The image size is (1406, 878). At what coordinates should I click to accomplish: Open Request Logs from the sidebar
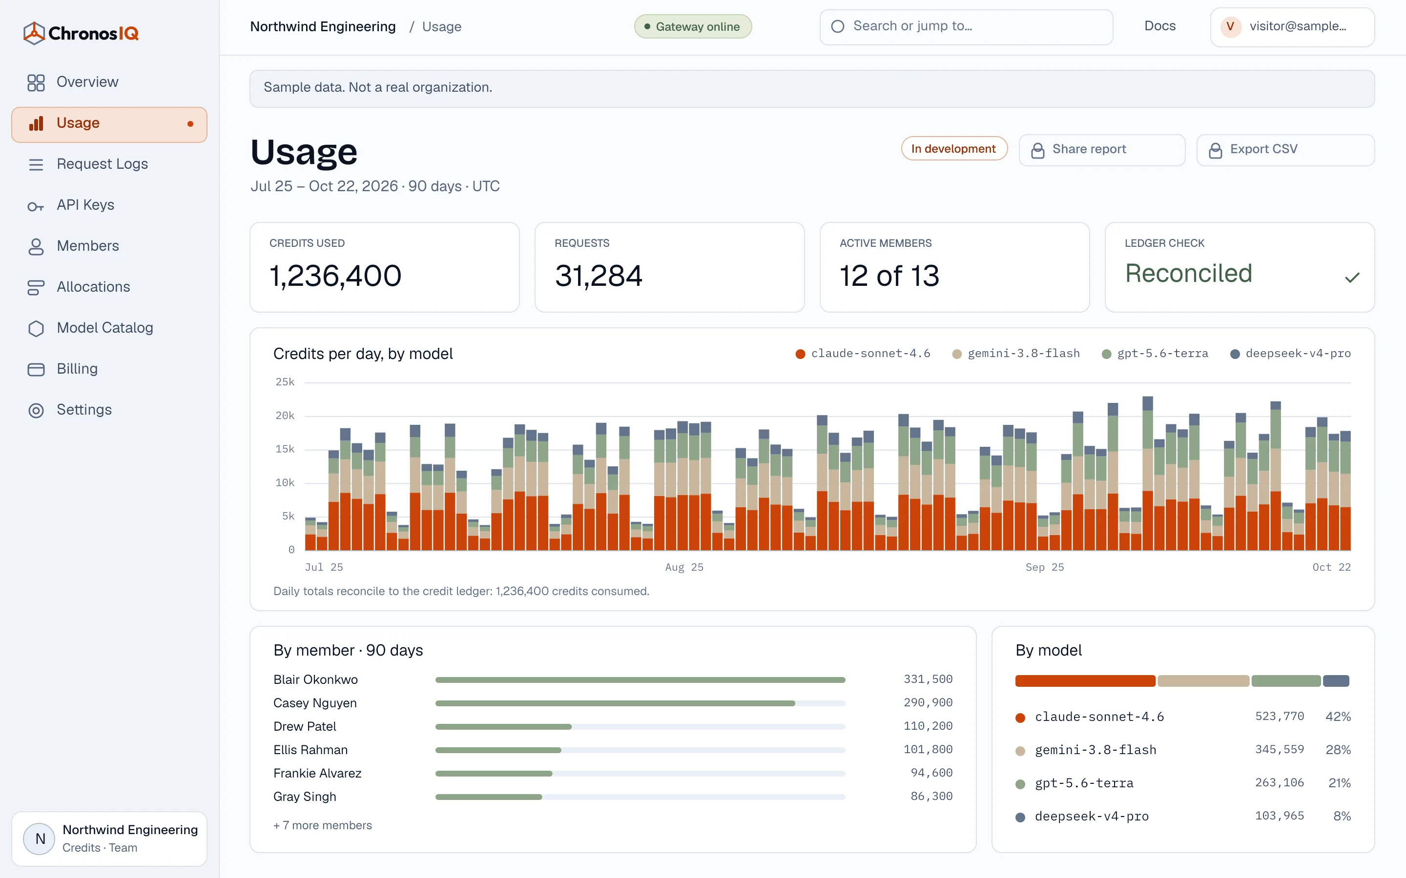109,164
